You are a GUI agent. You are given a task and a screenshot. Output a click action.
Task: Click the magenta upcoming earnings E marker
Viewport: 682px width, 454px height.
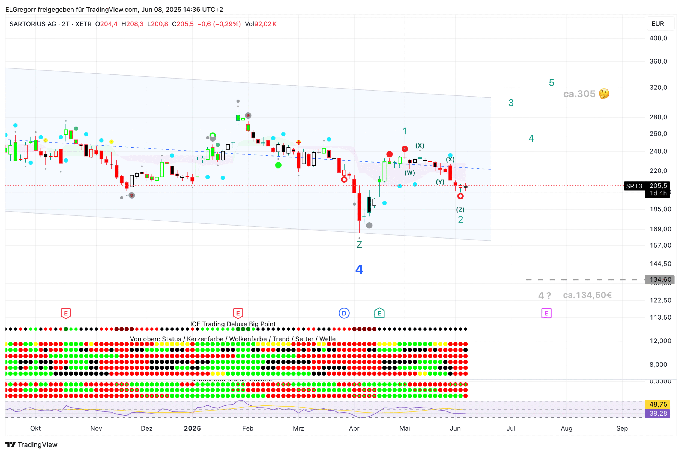coord(546,313)
